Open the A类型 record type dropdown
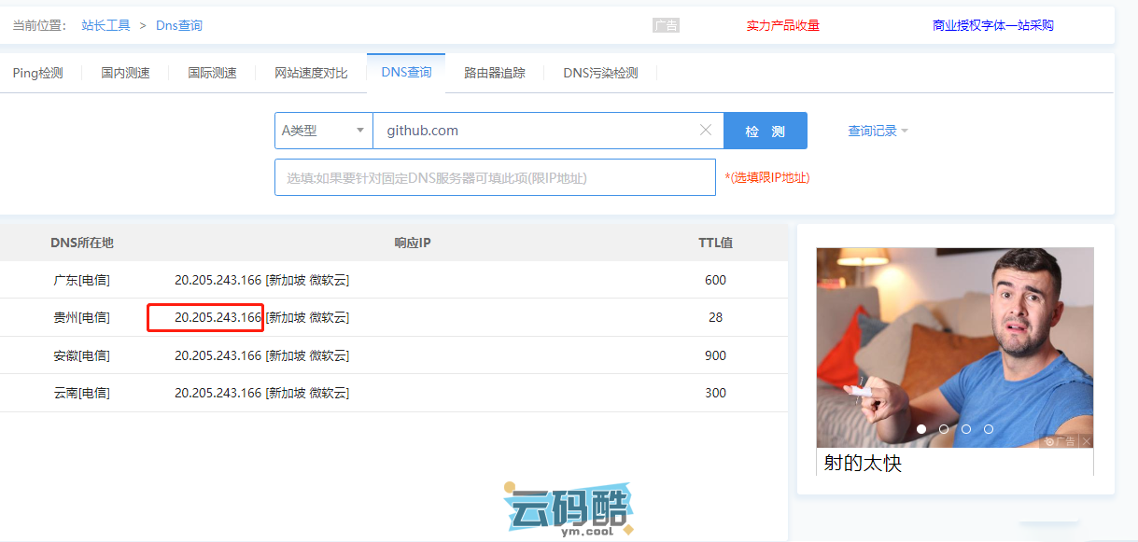 (x=323, y=131)
